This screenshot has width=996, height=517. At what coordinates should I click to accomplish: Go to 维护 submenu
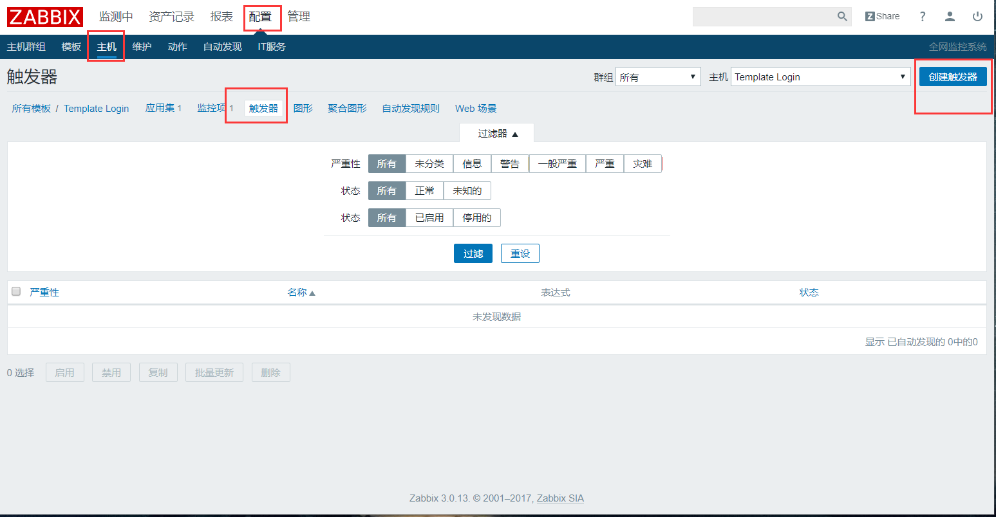pyautogui.click(x=142, y=47)
